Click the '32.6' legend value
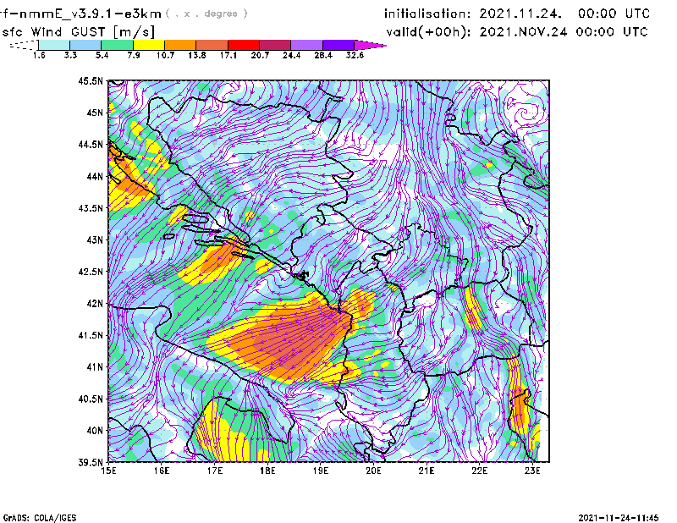 pyautogui.click(x=355, y=55)
